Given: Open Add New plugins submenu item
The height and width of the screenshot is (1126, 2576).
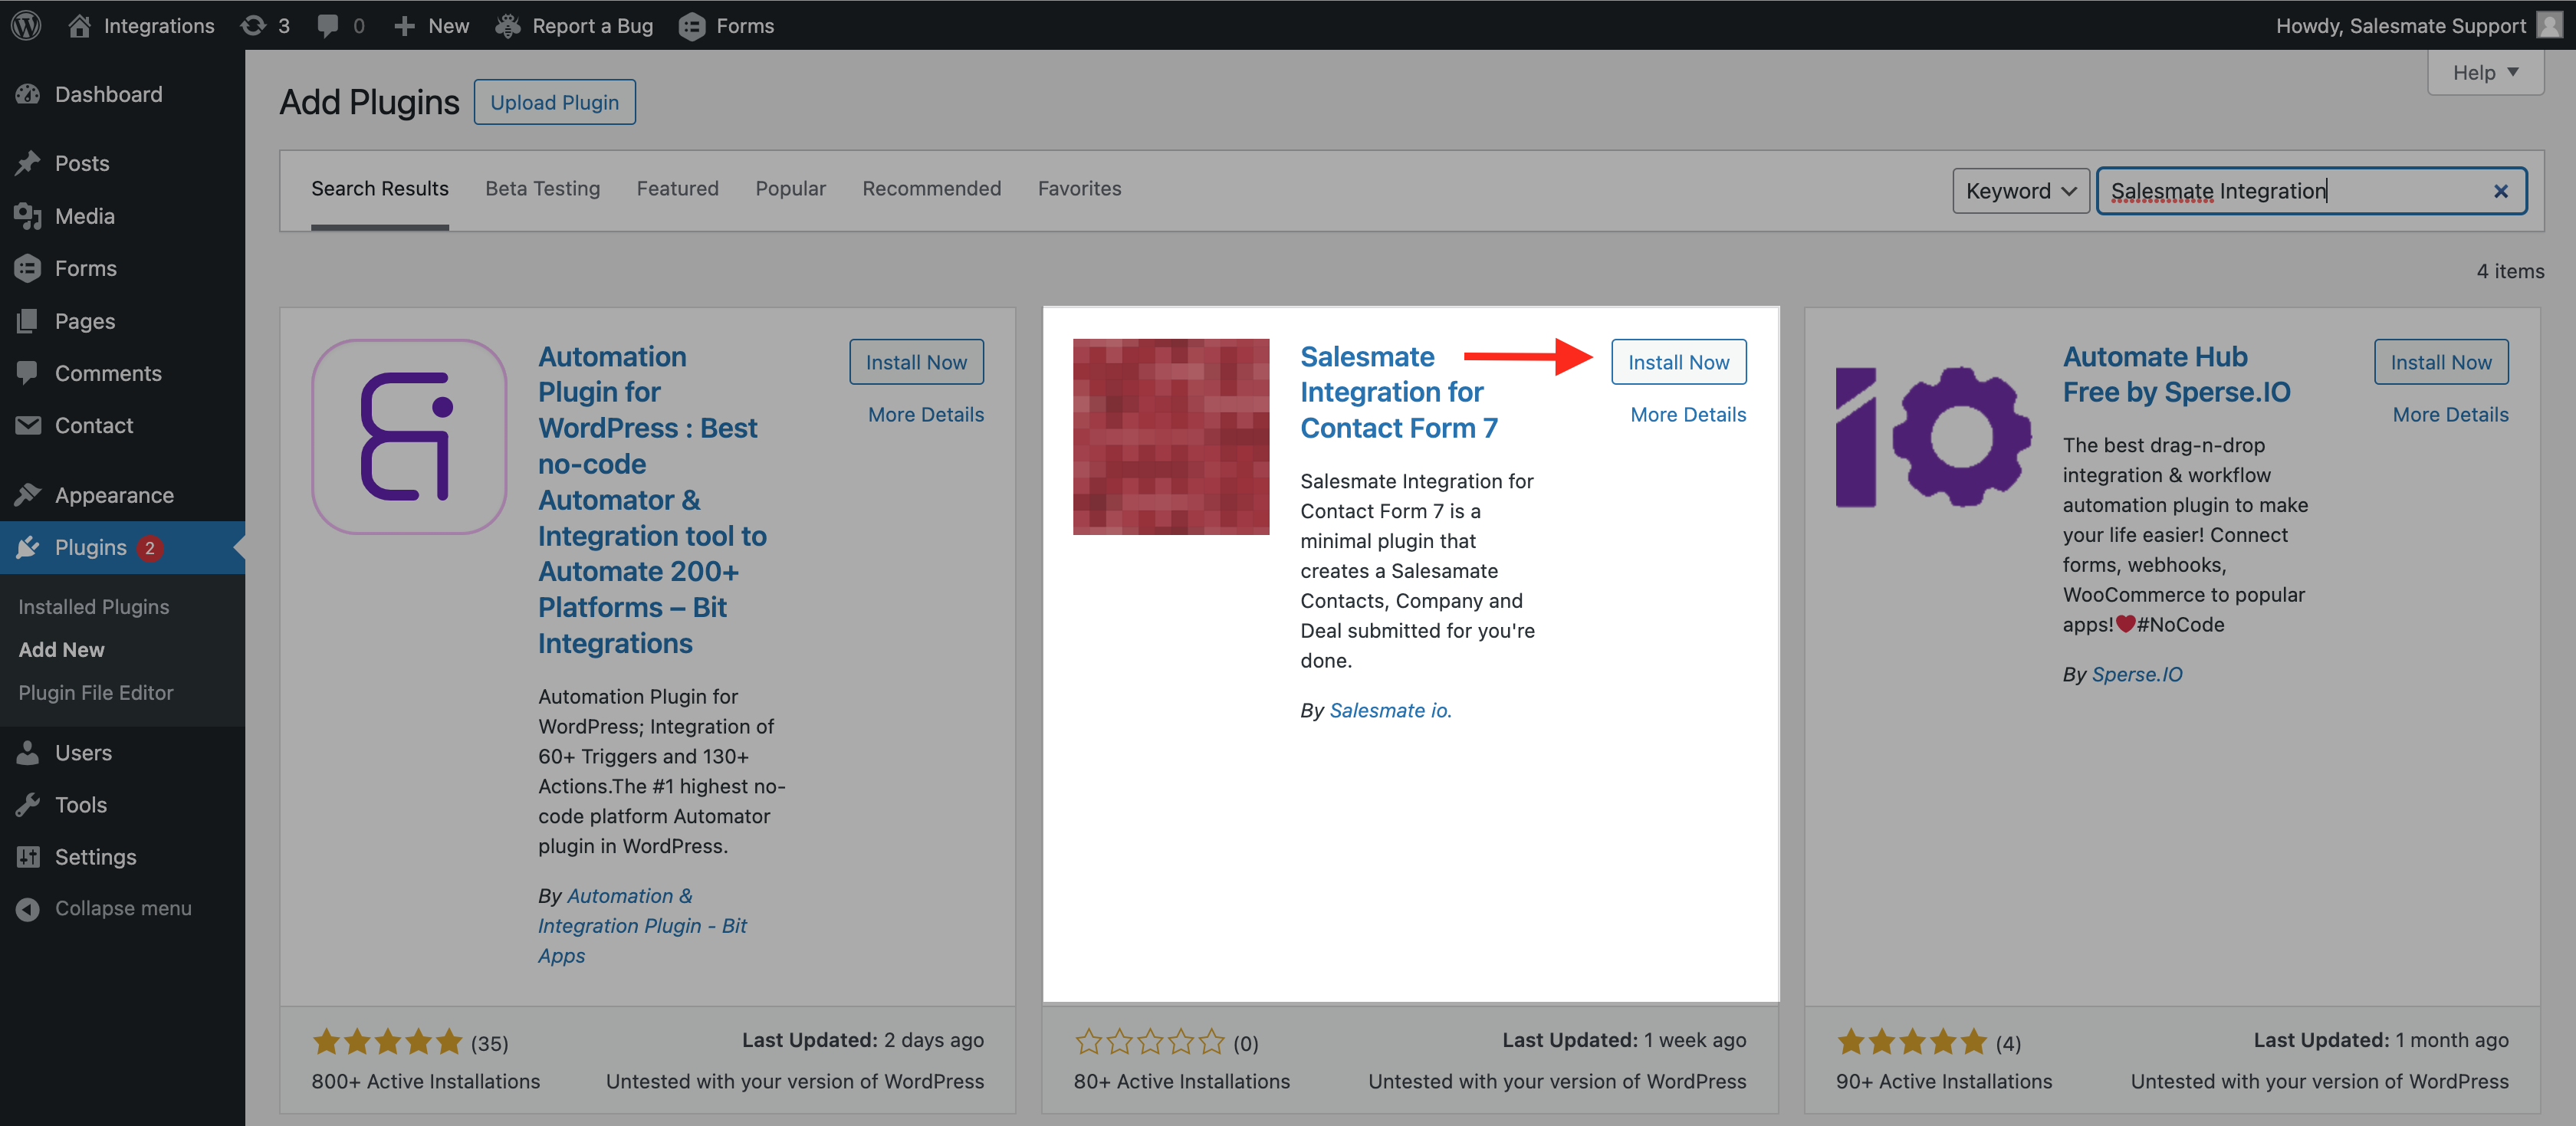Looking at the screenshot, I should point(61,649).
